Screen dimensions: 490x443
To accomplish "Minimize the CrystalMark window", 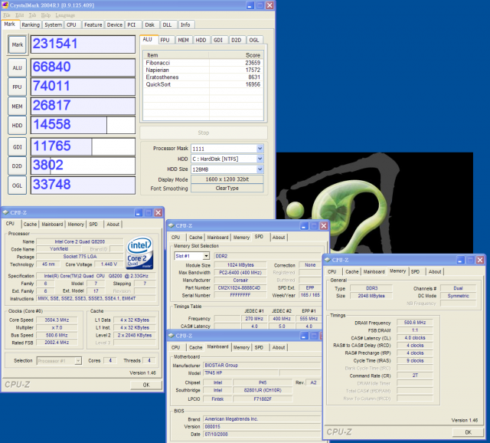I will tap(250, 5).
